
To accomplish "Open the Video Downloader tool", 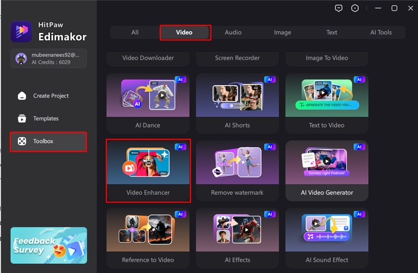I will 148,58.
